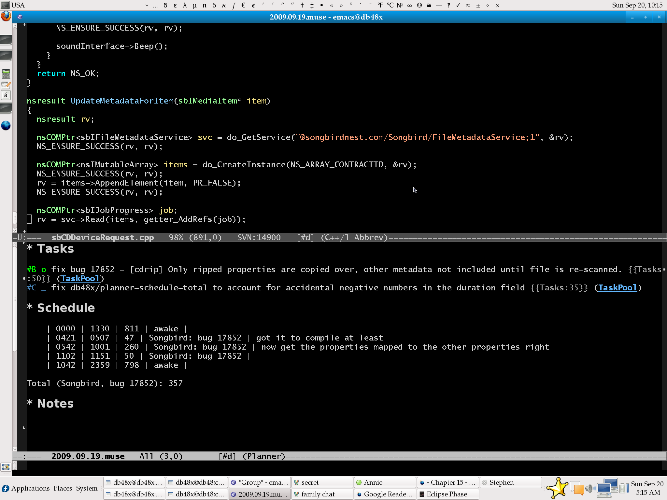Image resolution: width=667 pixels, height=500 pixels.
Task: Click the USA keyboard layout indicator
Action: pos(18,5)
